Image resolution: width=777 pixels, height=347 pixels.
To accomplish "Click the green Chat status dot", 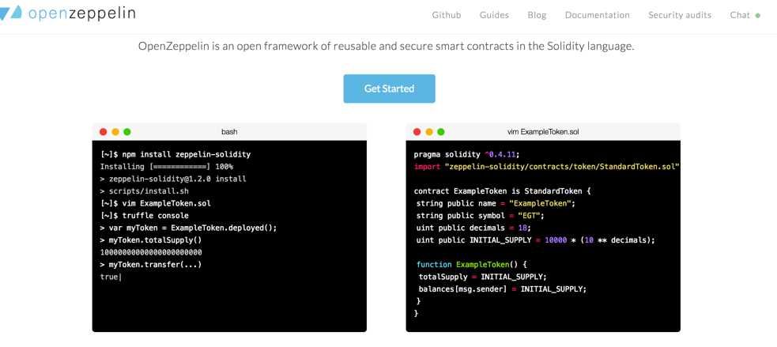I will tap(757, 15).
